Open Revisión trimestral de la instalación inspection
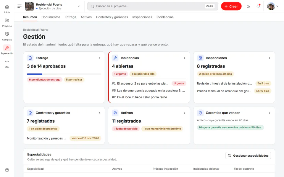The width and height of the screenshot is (284, 177). pos(225,83)
